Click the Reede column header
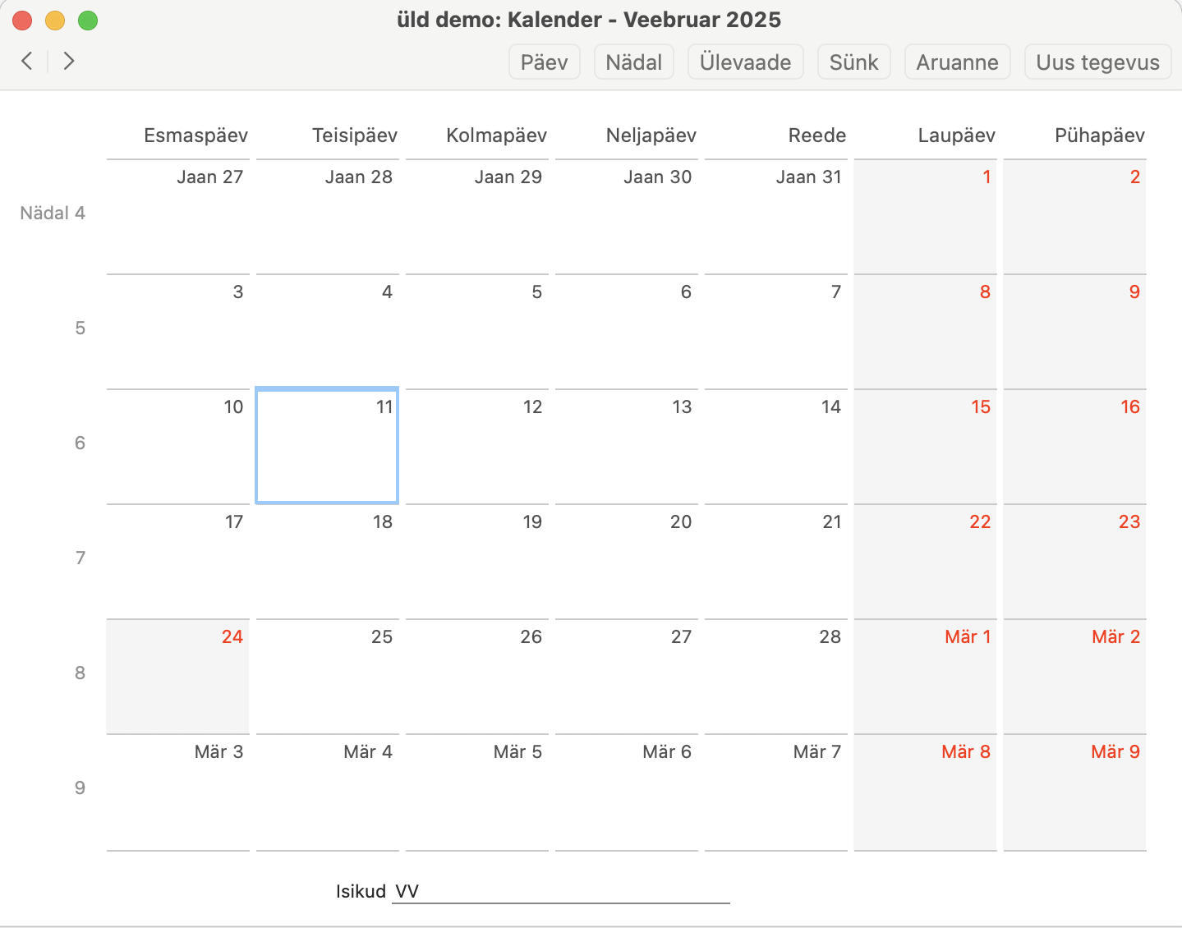The width and height of the screenshot is (1182, 928). coord(817,136)
